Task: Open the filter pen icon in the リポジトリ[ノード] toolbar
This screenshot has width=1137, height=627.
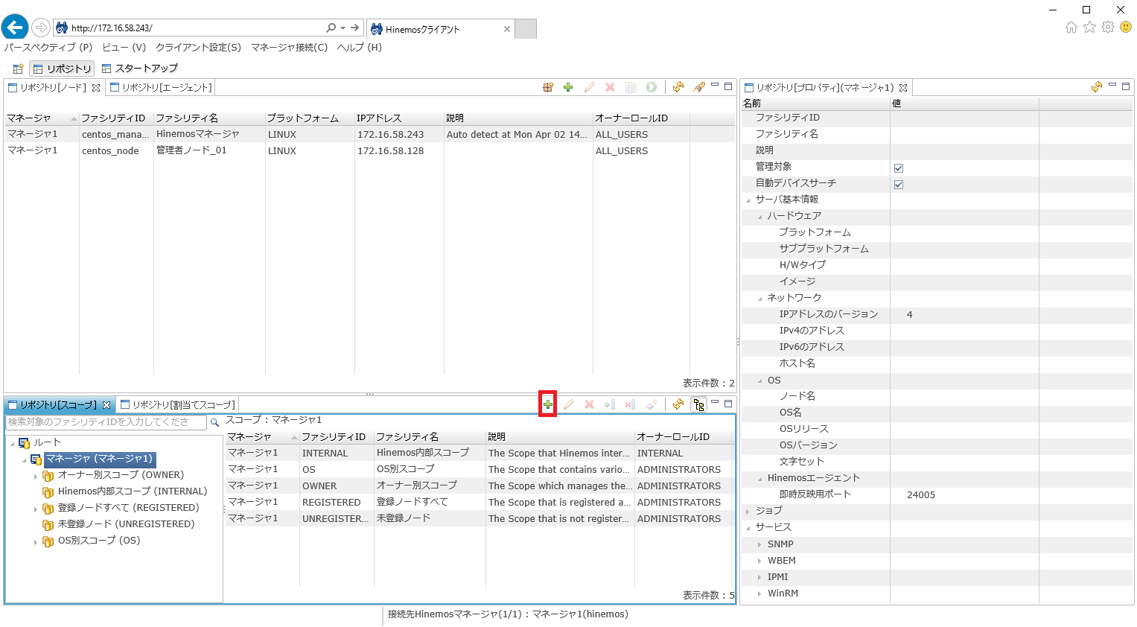Action: point(699,87)
